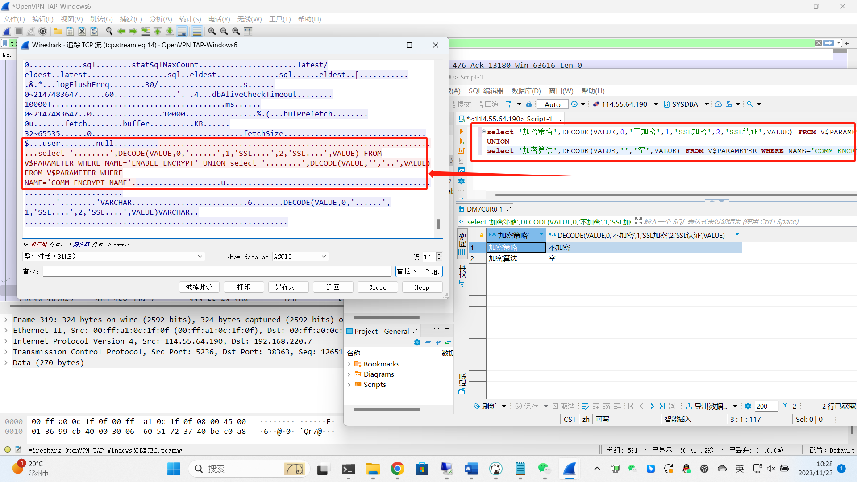The width and height of the screenshot is (857, 482).
Task: Execute SQL statement orange arrow icon
Action: coord(462,132)
